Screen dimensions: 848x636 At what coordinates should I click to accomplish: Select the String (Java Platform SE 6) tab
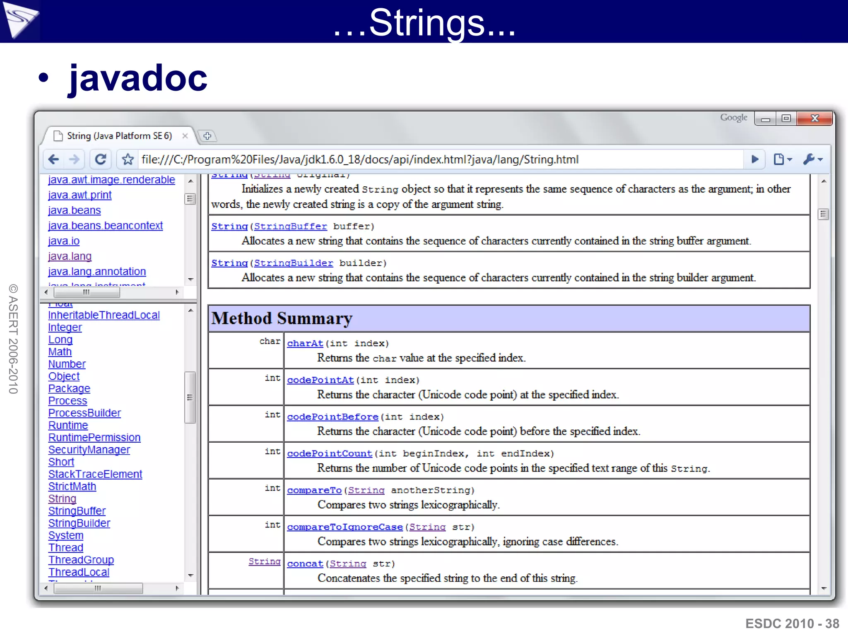click(119, 136)
